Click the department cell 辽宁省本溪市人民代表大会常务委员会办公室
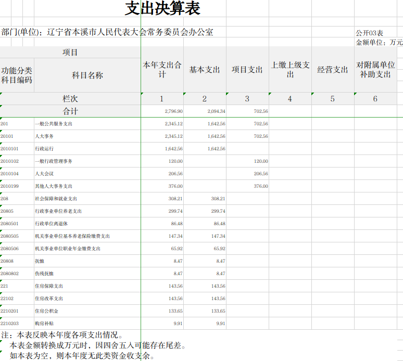 click(130, 32)
